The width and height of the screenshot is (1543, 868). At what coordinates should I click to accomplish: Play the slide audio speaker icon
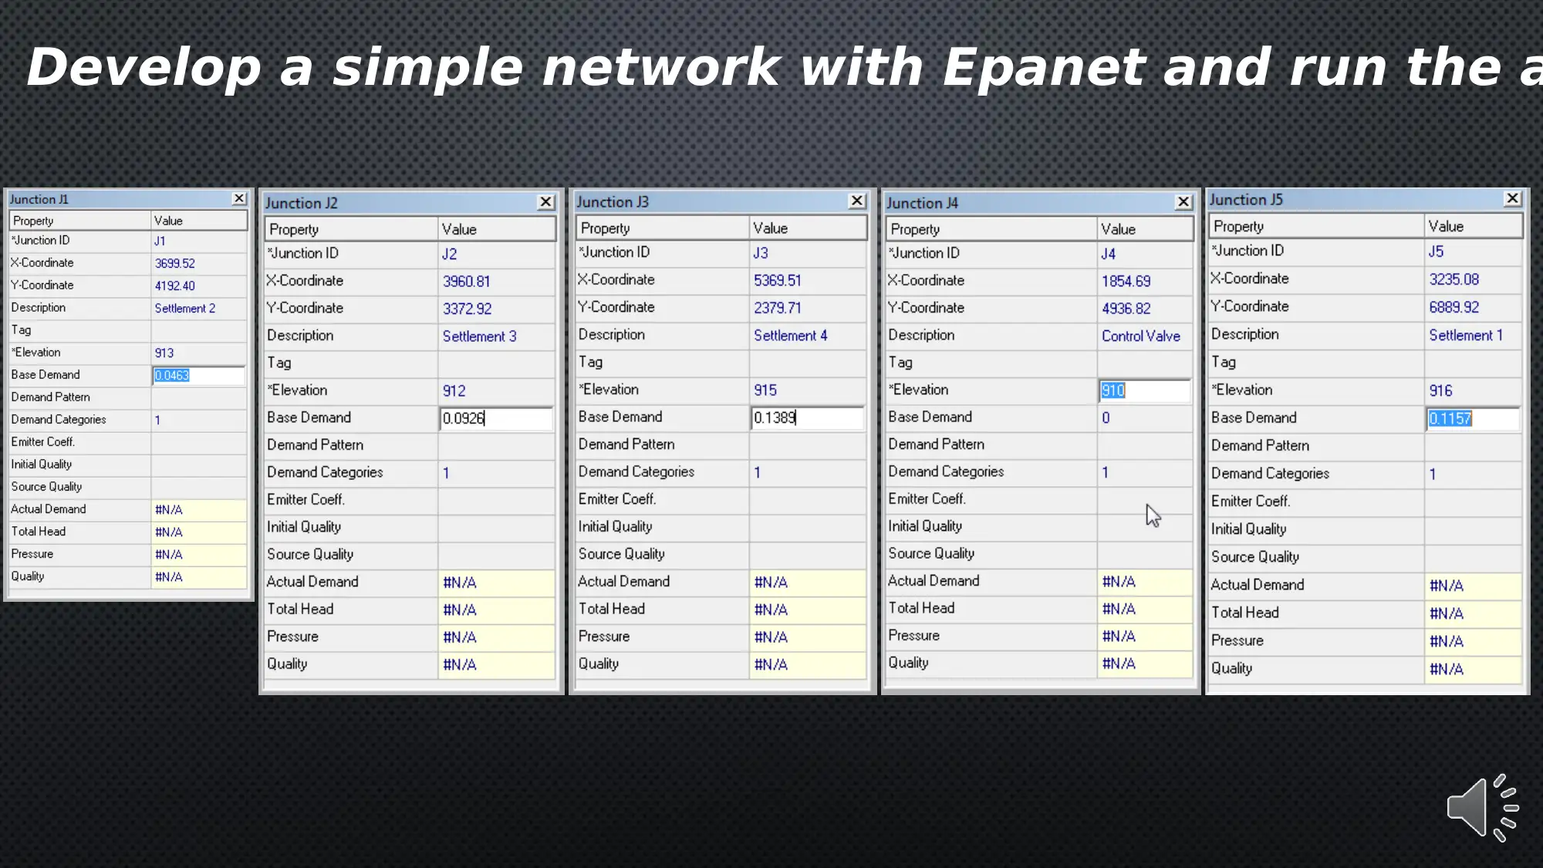click(1482, 808)
